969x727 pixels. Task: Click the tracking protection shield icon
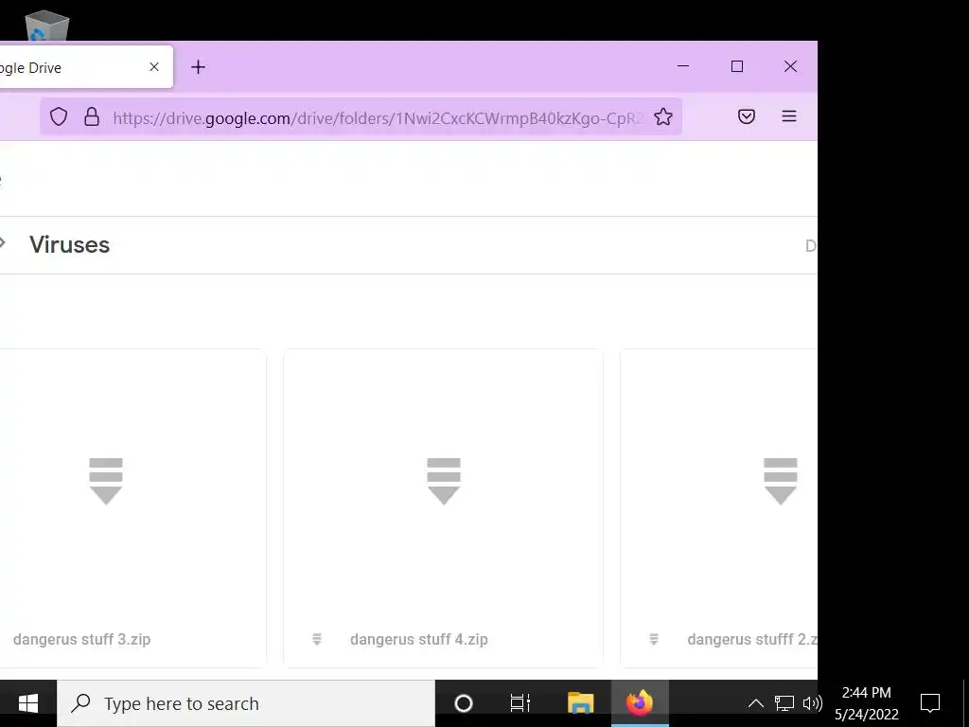click(x=59, y=116)
